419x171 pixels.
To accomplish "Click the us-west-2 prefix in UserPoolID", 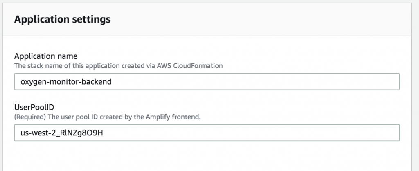I will click(36, 133).
